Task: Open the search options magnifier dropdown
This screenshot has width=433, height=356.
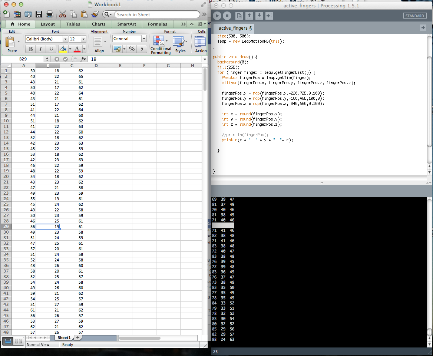Action: (x=108, y=14)
